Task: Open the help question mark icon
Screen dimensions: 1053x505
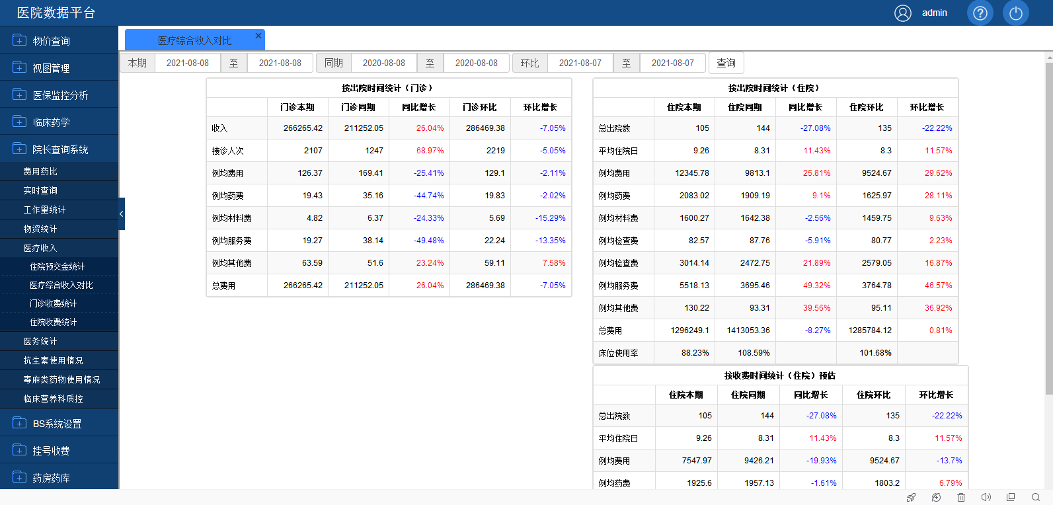Action: click(980, 13)
